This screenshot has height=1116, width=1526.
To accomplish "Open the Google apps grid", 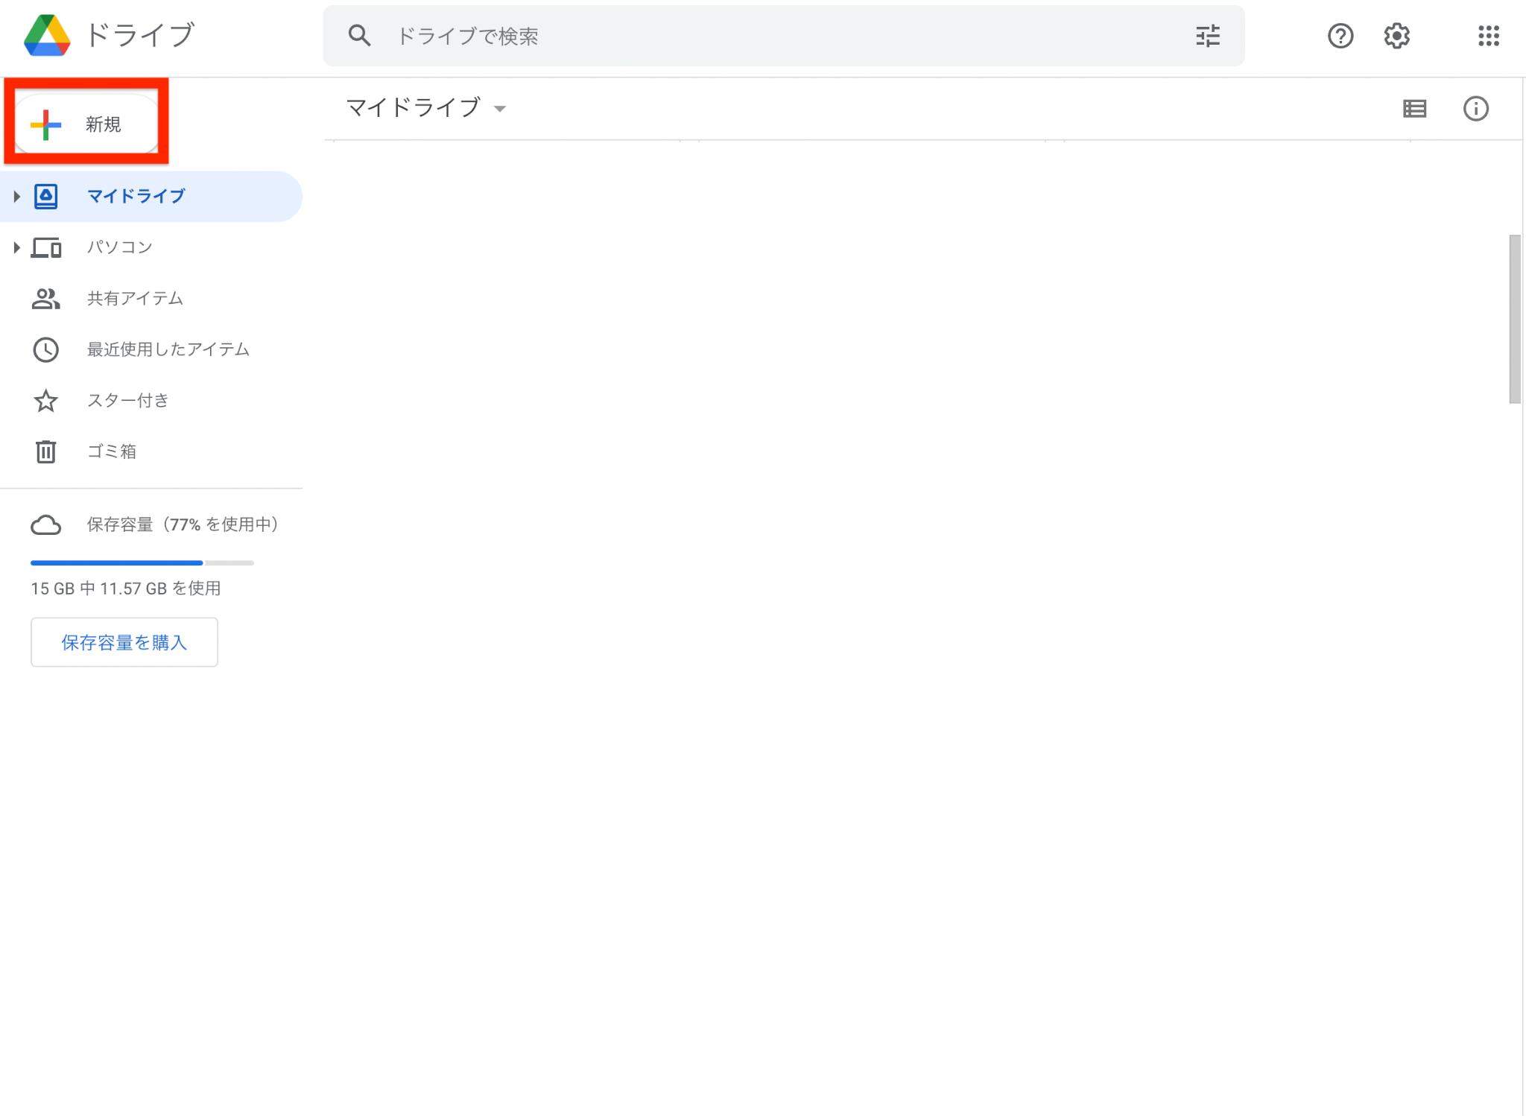I will click(x=1488, y=35).
